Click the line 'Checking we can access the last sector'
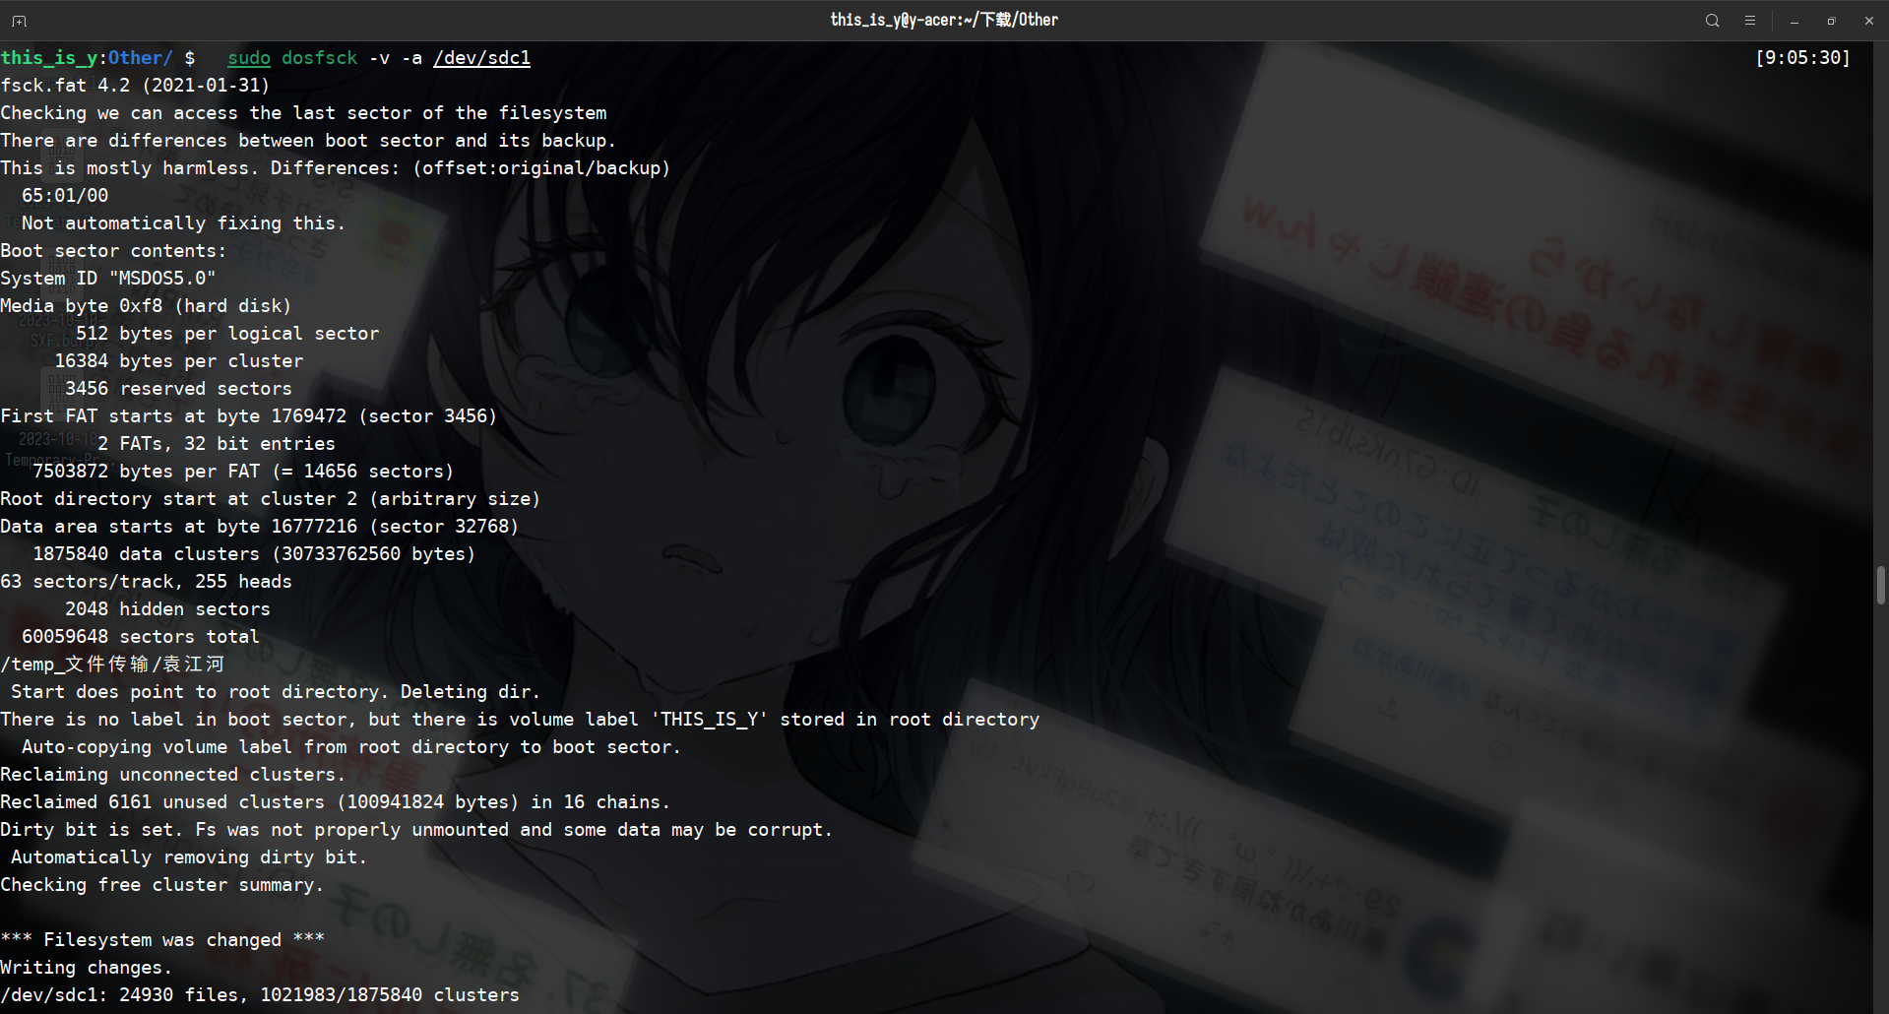 click(303, 113)
